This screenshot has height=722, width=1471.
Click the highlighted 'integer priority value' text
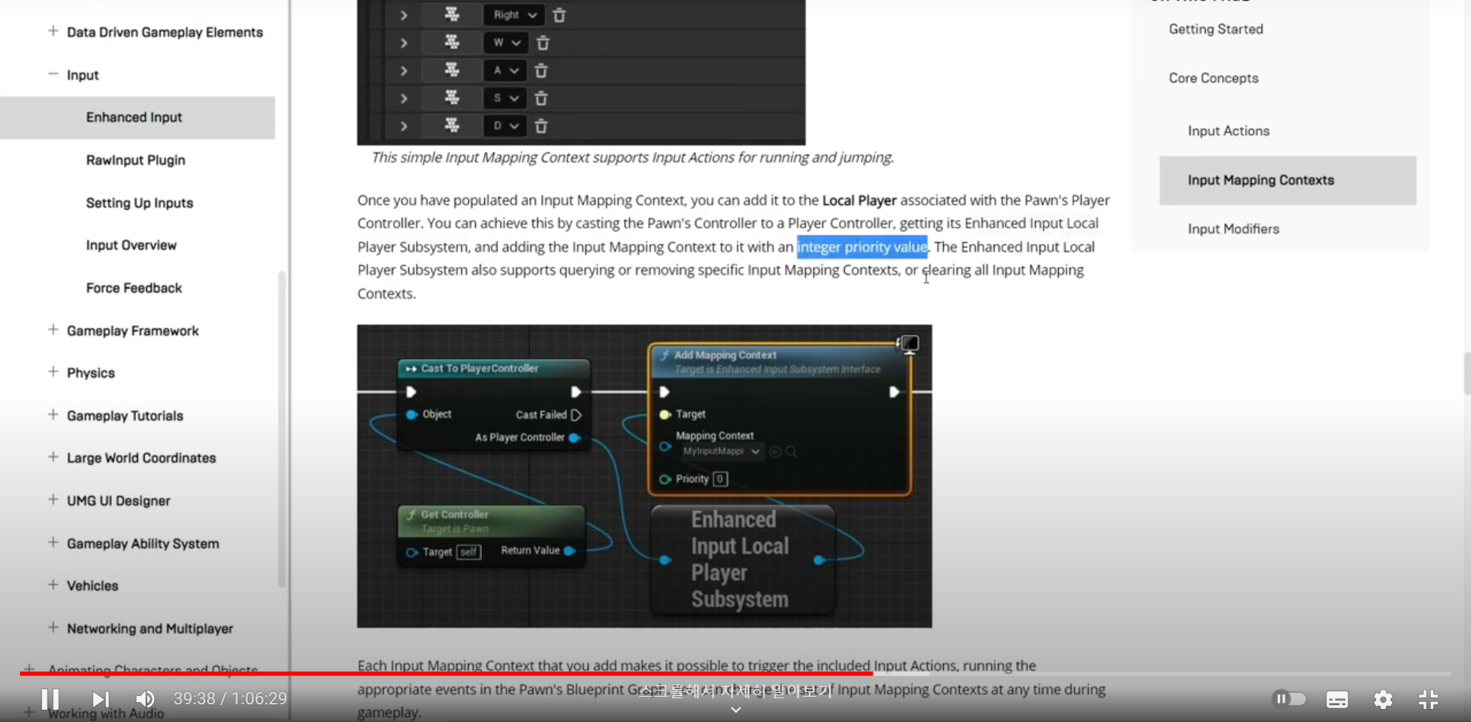[862, 247]
